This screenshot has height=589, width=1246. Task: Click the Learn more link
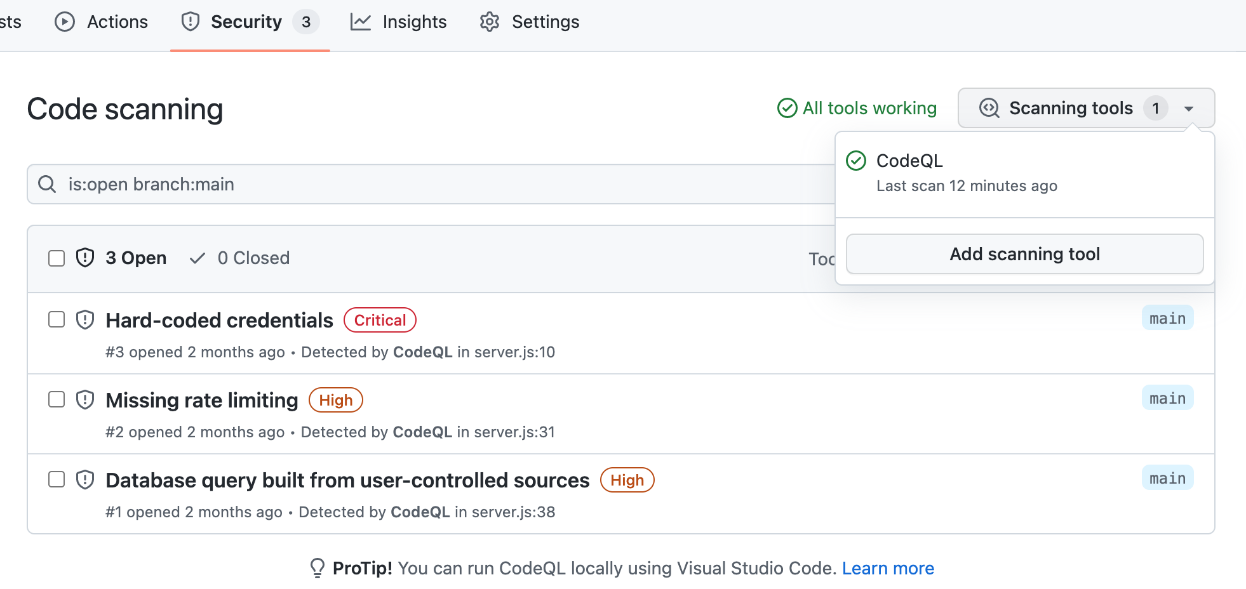(888, 568)
